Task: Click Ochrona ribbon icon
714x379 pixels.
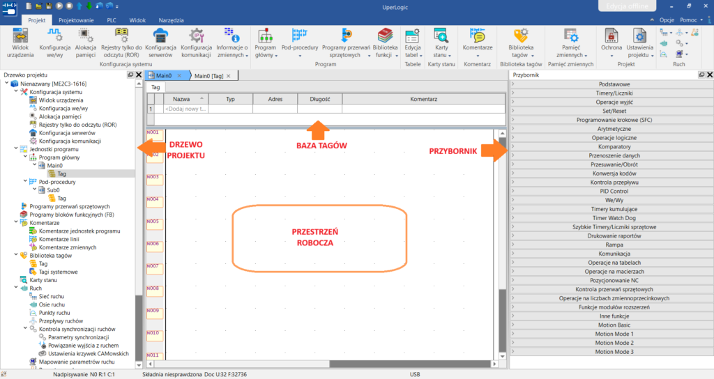Action: [x=611, y=43]
